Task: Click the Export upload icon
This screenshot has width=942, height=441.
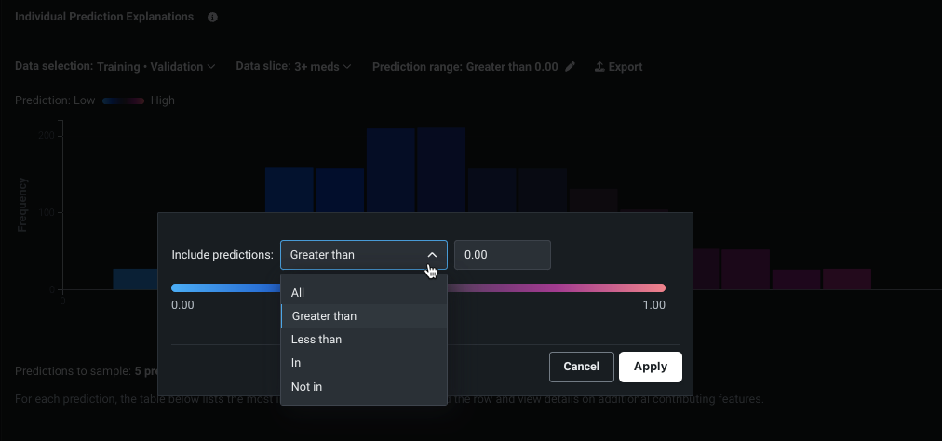Action: (599, 67)
